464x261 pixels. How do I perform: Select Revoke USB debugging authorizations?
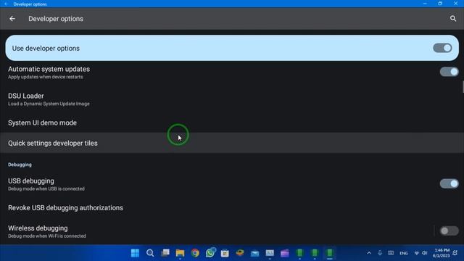(232, 208)
